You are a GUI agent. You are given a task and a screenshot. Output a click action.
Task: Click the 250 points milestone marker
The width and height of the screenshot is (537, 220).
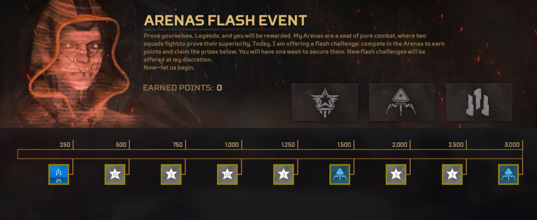point(65,145)
